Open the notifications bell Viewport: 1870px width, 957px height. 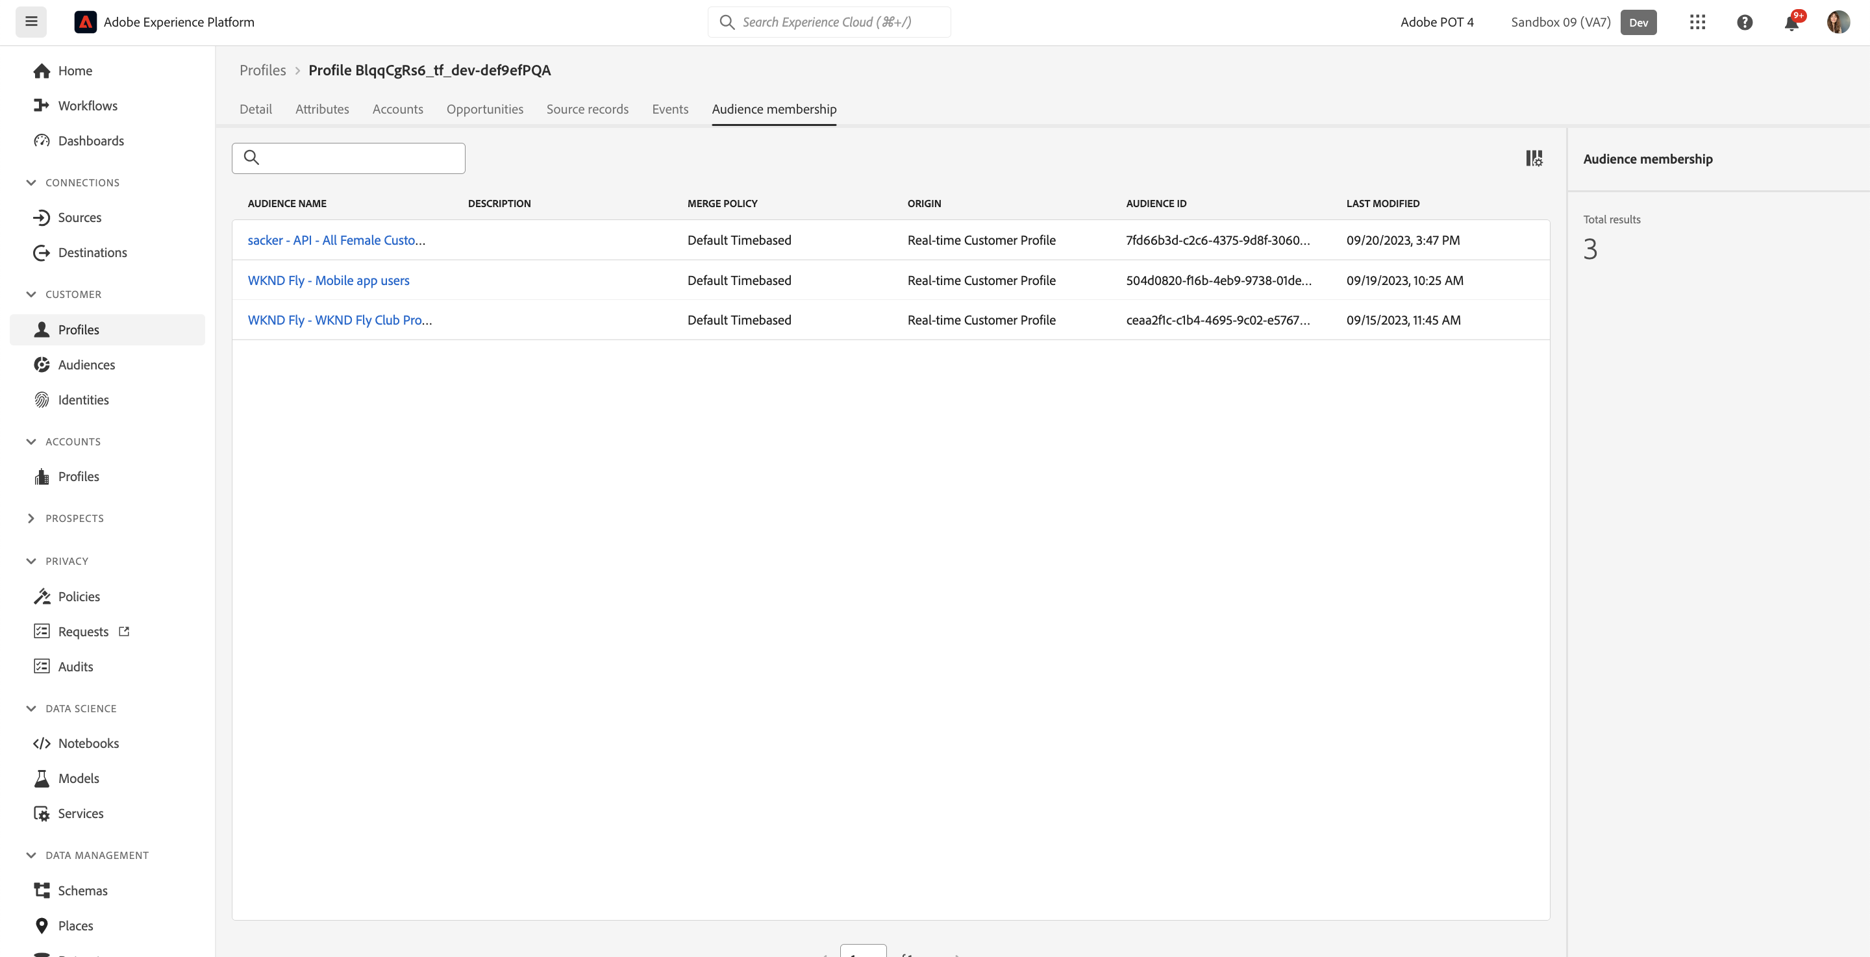1791,23
